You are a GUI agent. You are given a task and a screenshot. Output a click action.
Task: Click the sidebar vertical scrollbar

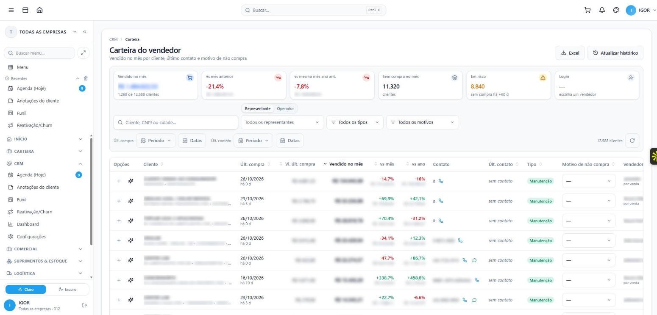click(91, 191)
